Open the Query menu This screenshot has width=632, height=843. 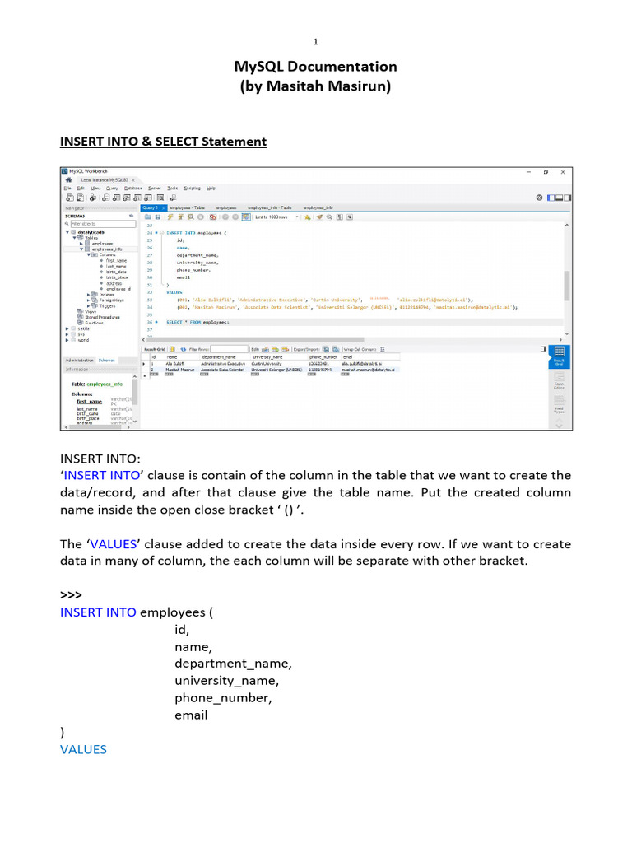coord(112,189)
